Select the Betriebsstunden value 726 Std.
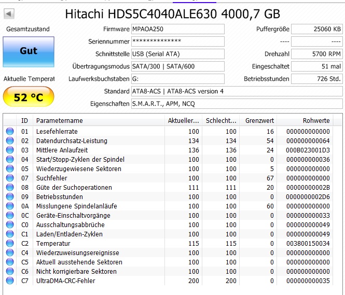Screen dimensions: 345x295 click(x=317, y=79)
